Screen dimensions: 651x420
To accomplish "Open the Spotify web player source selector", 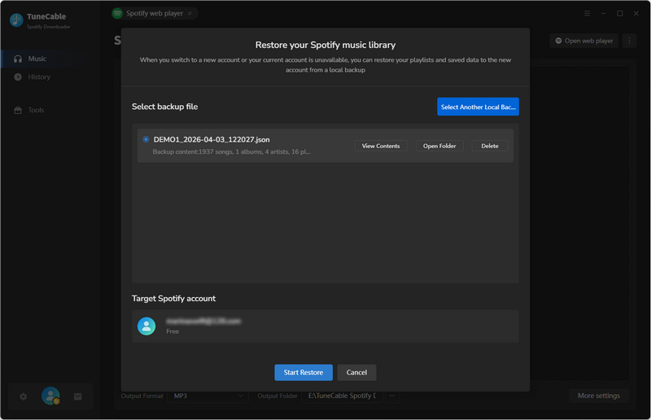I will (155, 13).
